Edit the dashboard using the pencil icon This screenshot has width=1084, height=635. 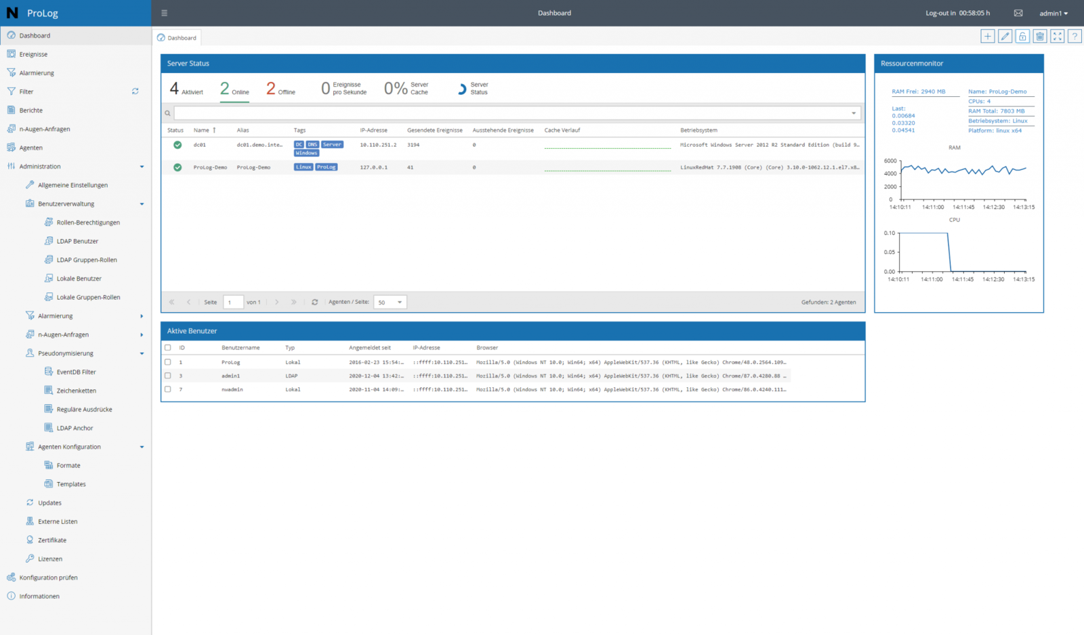click(x=1005, y=36)
